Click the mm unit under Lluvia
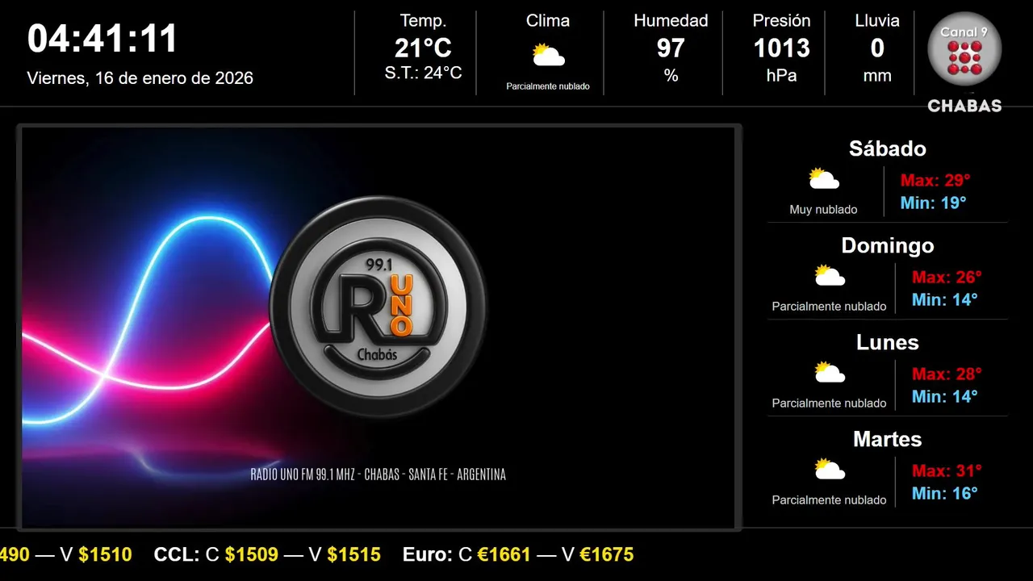The image size is (1033, 581). (877, 76)
